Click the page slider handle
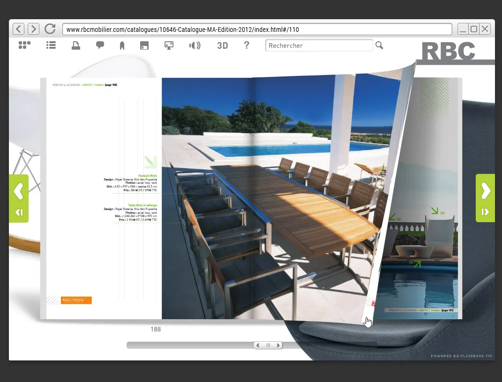502x382 pixels. (268, 345)
